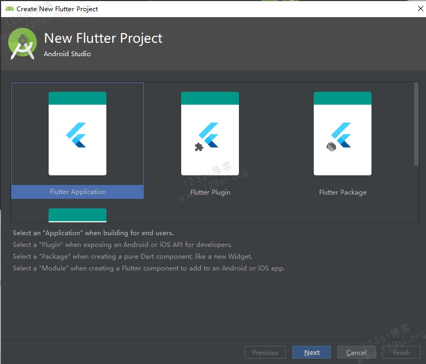This screenshot has width=426, height=364.
Task: Click the Flutter Plugin label
Action: pos(210,192)
